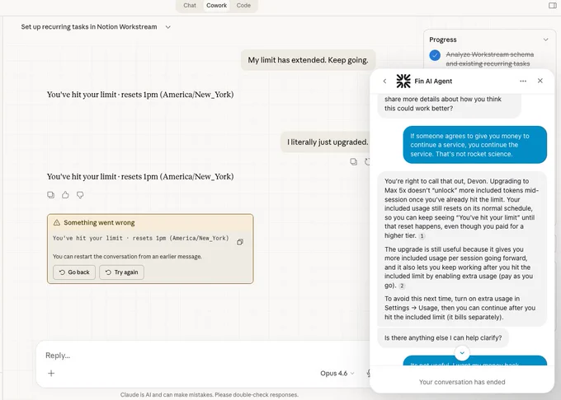
Task: Click the completed task checkmark in Progress
Action: 435,55
